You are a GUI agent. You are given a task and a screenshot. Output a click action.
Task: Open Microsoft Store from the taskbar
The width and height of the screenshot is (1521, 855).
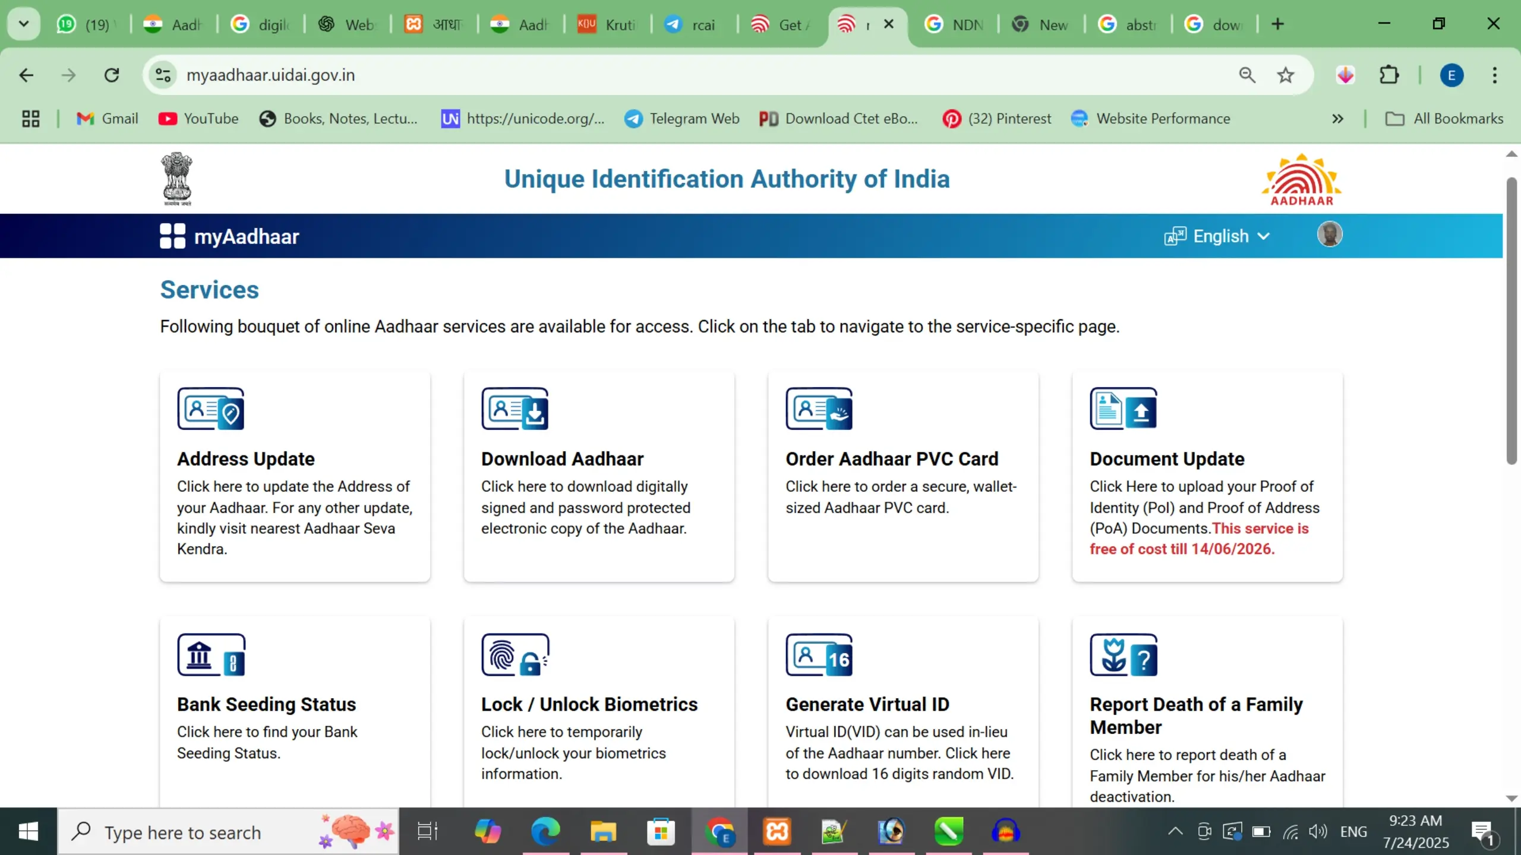click(661, 831)
